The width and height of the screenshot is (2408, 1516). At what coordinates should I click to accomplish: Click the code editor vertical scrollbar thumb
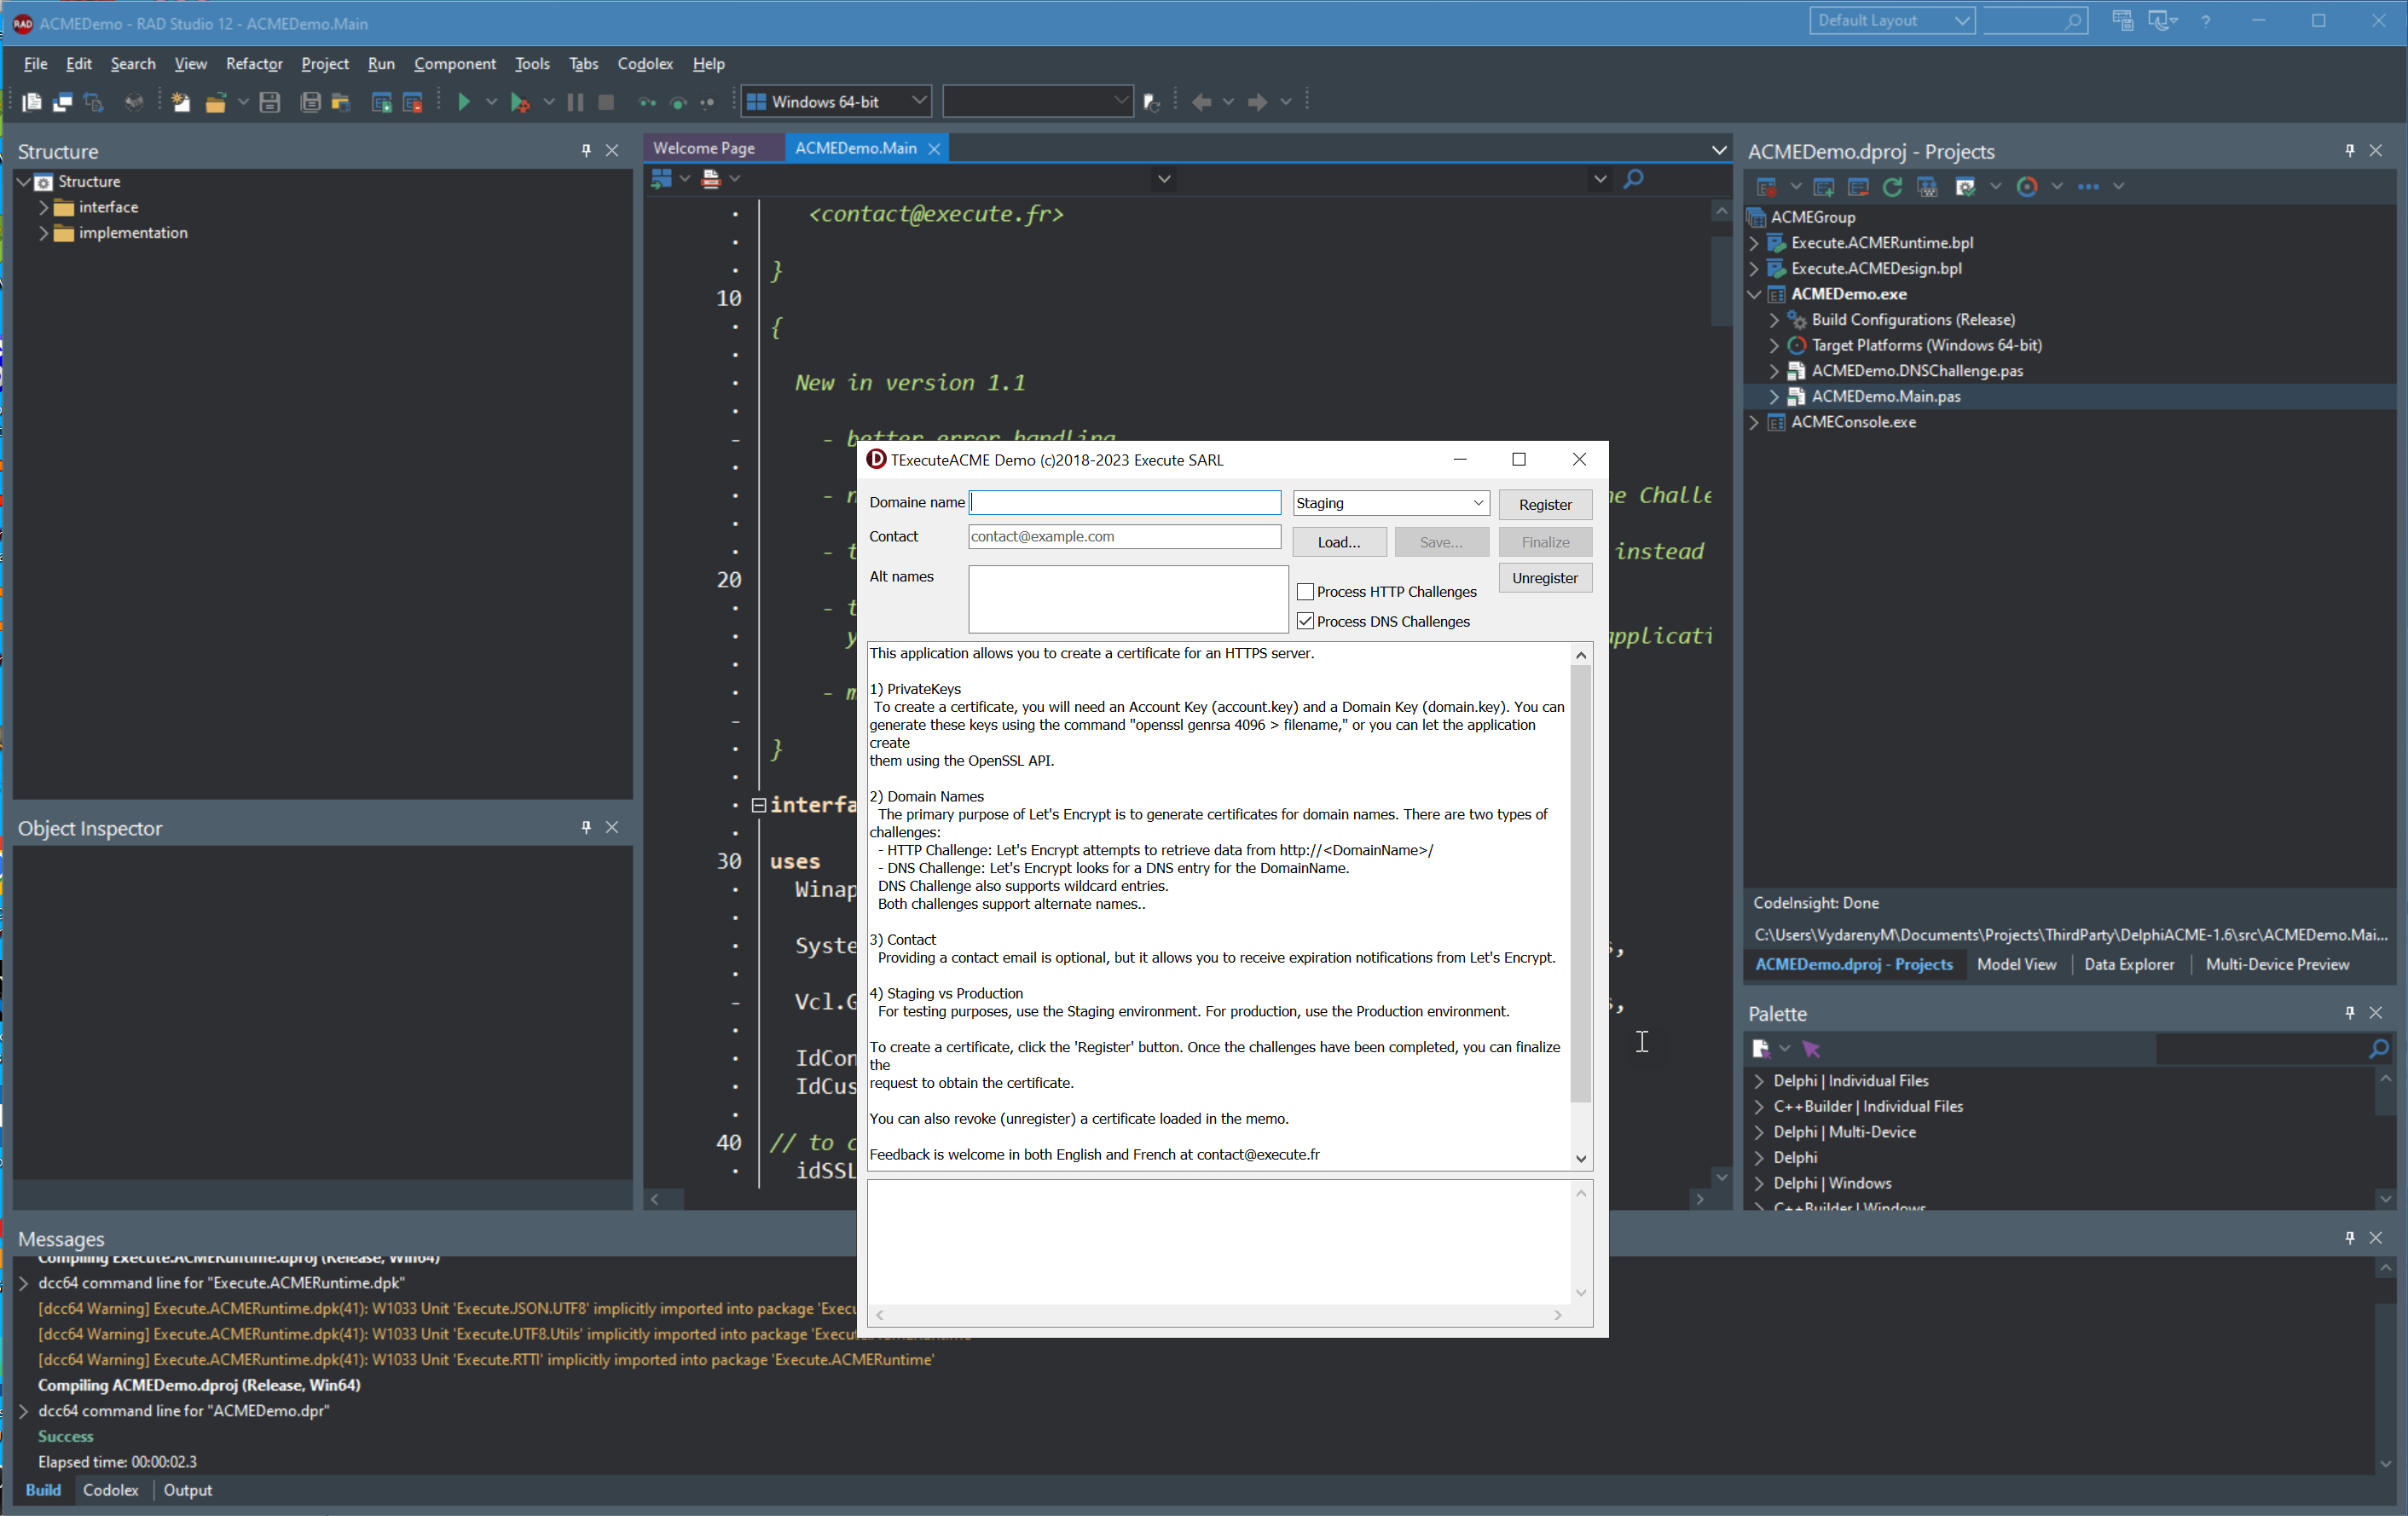click(x=1720, y=281)
